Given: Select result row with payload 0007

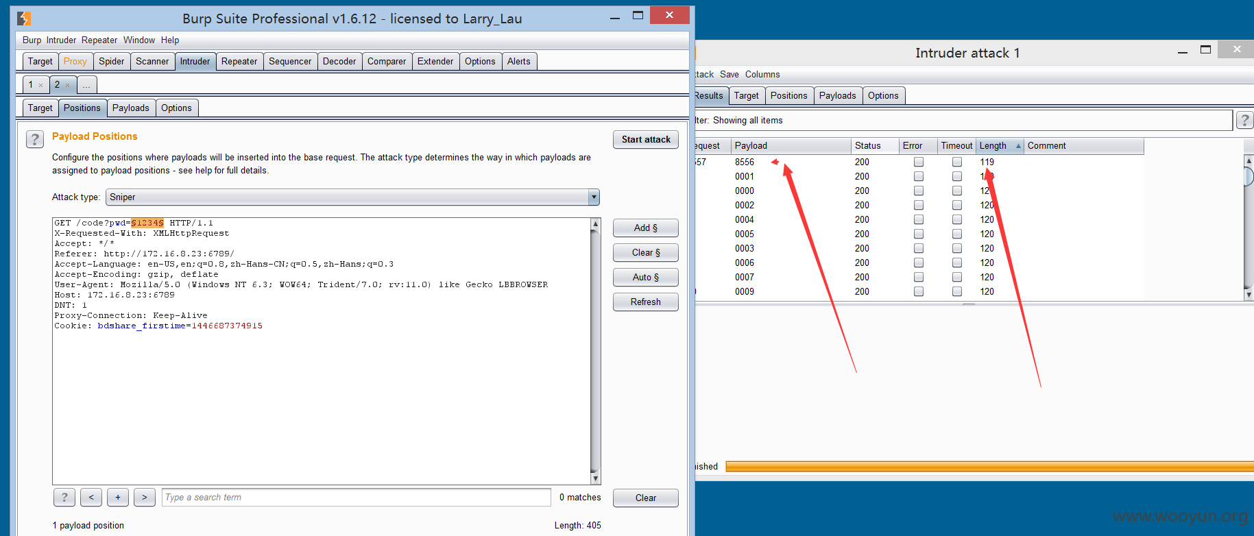Looking at the screenshot, I should 919,278.
